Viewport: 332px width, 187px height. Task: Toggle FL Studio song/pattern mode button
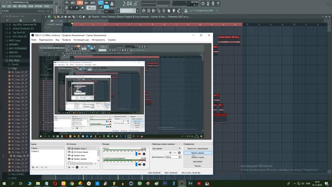[66, 8]
